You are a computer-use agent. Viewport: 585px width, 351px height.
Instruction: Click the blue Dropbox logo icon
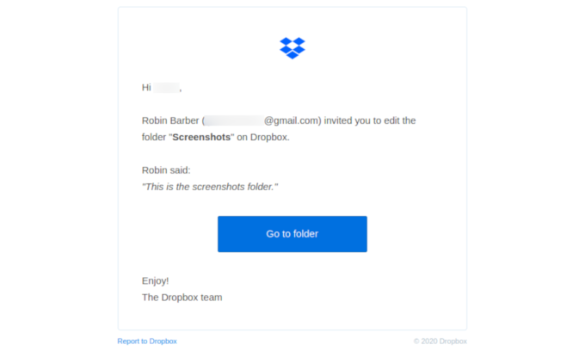[x=292, y=48]
